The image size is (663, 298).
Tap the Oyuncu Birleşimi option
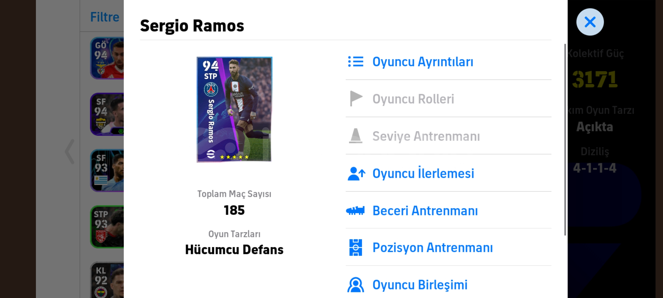pos(420,285)
